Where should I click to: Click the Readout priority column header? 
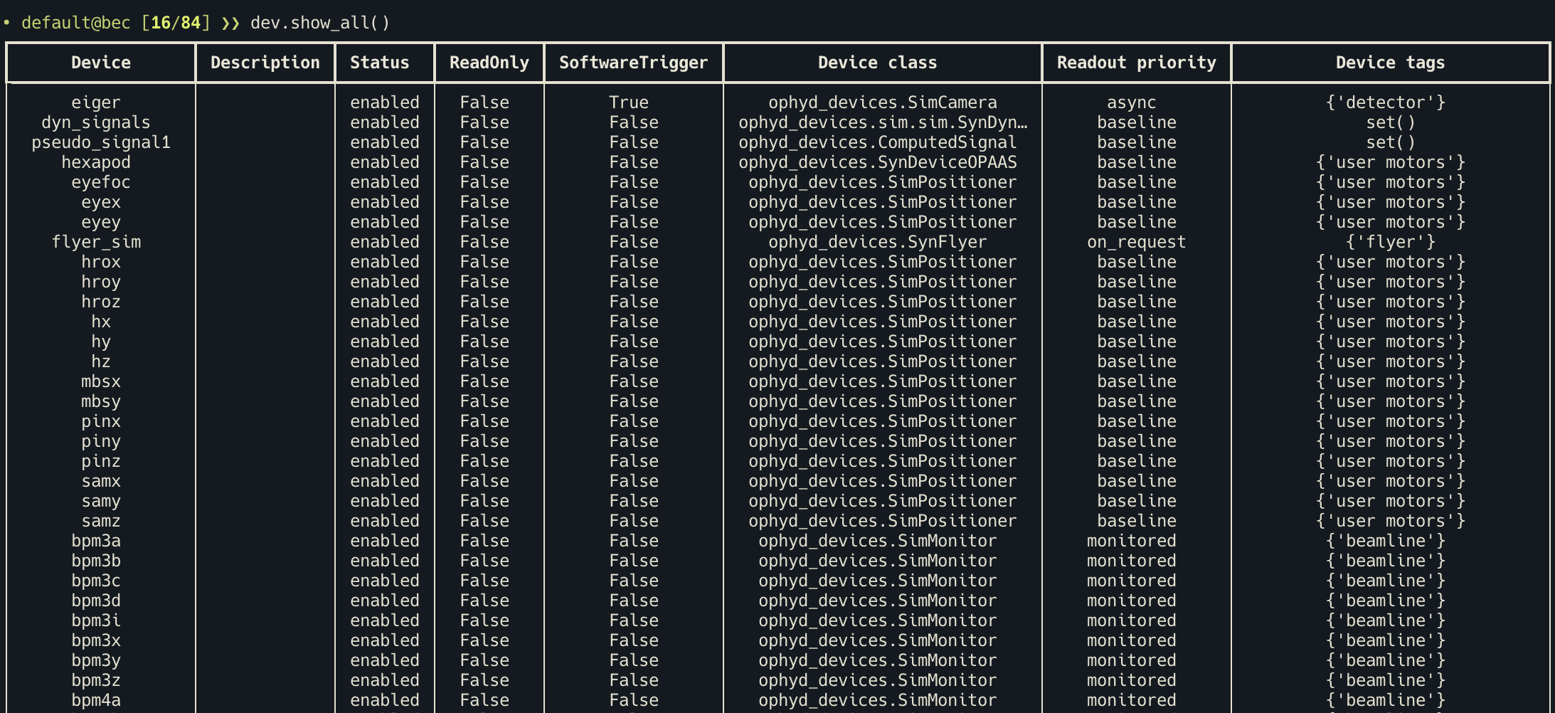1137,63
